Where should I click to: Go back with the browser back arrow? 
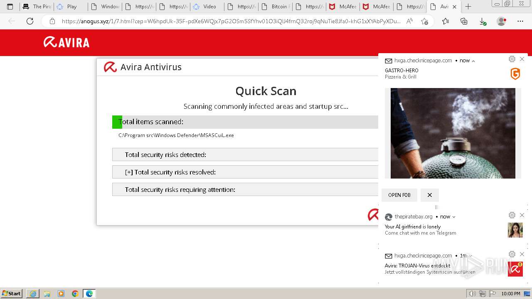[x=12, y=21]
